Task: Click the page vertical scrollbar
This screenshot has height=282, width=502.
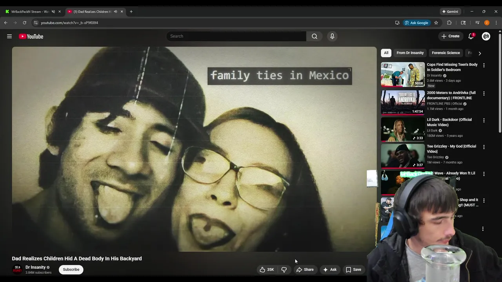Action: point(500,83)
